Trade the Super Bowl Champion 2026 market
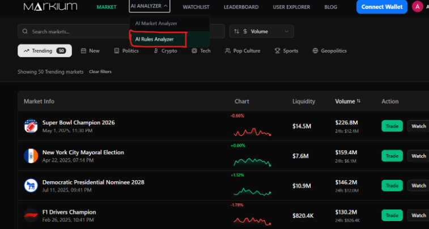 (392, 126)
